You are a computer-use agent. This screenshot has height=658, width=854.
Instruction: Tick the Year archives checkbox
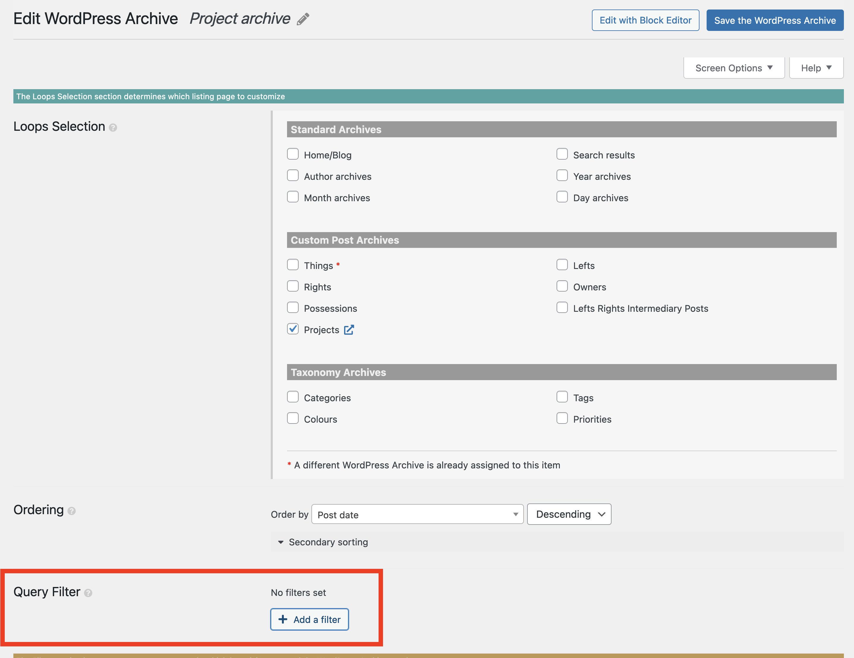click(x=562, y=175)
